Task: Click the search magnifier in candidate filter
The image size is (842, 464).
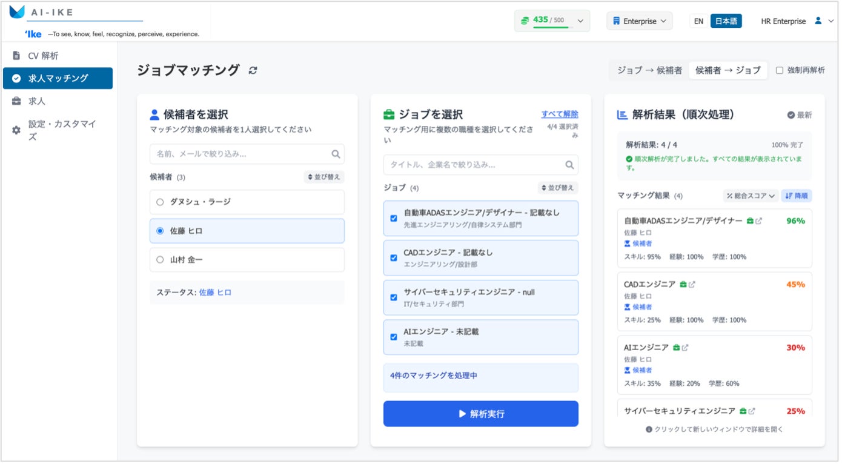Action: point(336,154)
